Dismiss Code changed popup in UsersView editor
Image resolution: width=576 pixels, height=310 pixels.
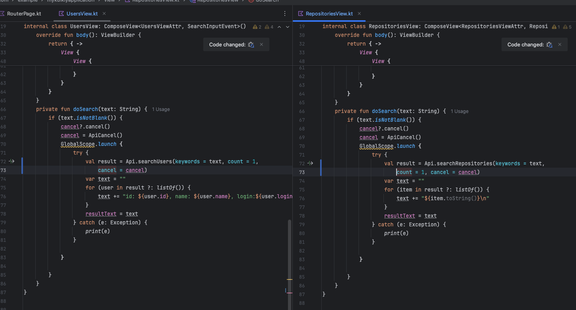tap(261, 45)
